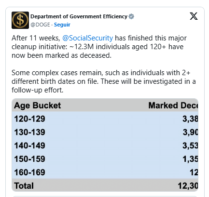Click the verified badge icon

coord(131,16)
